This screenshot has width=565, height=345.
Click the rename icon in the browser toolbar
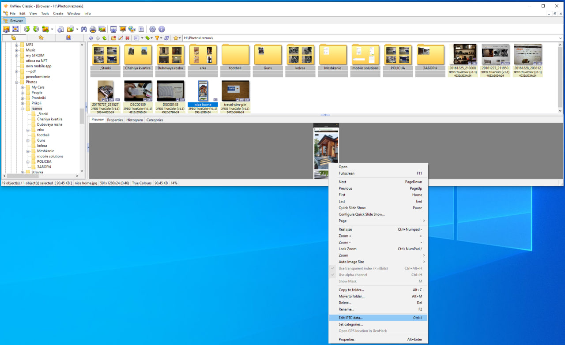(x=121, y=38)
